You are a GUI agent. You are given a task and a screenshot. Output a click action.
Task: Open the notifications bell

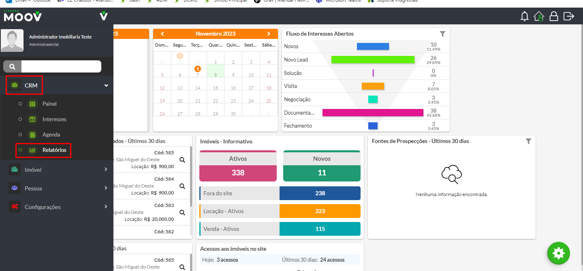tap(525, 17)
